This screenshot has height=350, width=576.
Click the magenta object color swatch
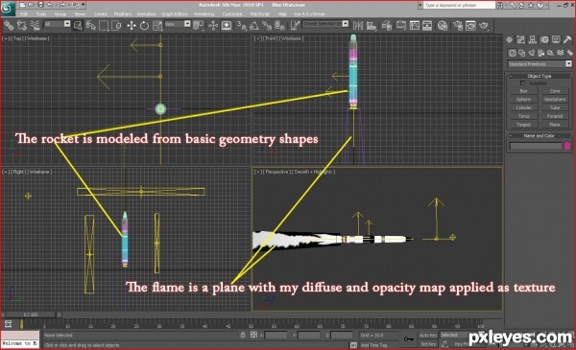pyautogui.click(x=567, y=146)
